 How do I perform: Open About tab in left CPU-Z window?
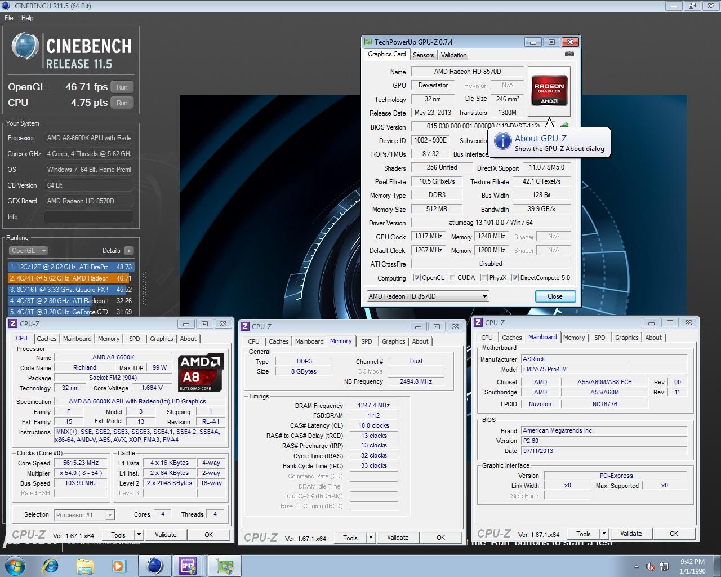coord(188,339)
